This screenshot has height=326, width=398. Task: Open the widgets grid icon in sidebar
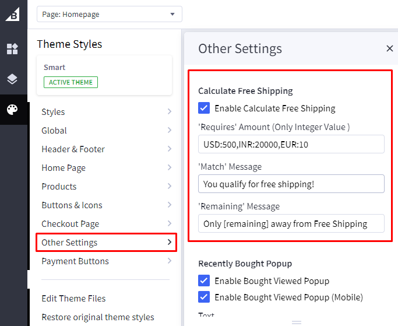click(x=13, y=49)
